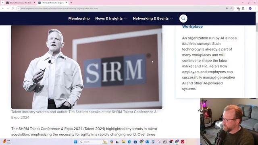
Task: Open the first extension icon beside the bookmark star
Action: [x=238, y=9]
